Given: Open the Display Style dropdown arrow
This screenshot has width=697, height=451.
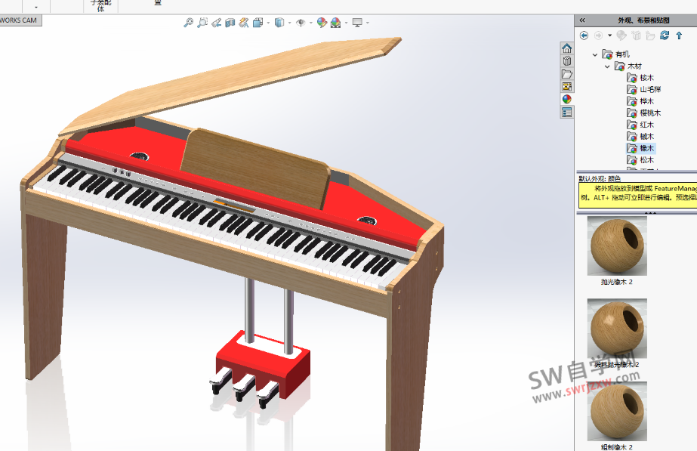Looking at the screenshot, I should [x=289, y=23].
